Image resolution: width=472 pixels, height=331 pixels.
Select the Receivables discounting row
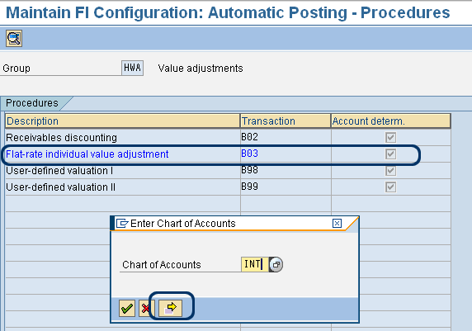coord(61,138)
